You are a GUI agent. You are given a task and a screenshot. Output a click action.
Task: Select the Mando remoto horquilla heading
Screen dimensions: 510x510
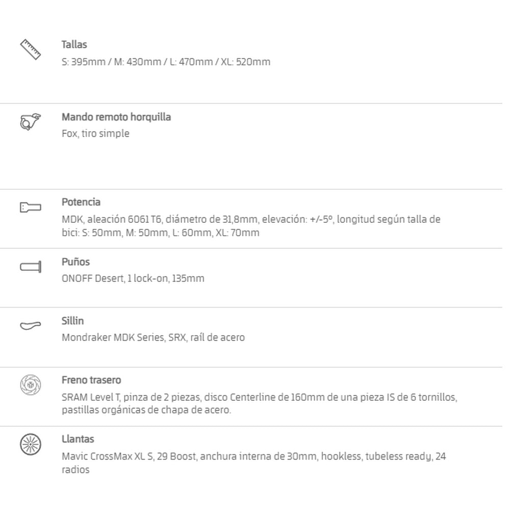tap(116, 117)
